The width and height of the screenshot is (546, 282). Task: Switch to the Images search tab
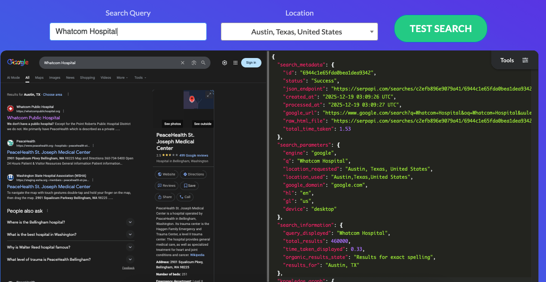pos(55,78)
